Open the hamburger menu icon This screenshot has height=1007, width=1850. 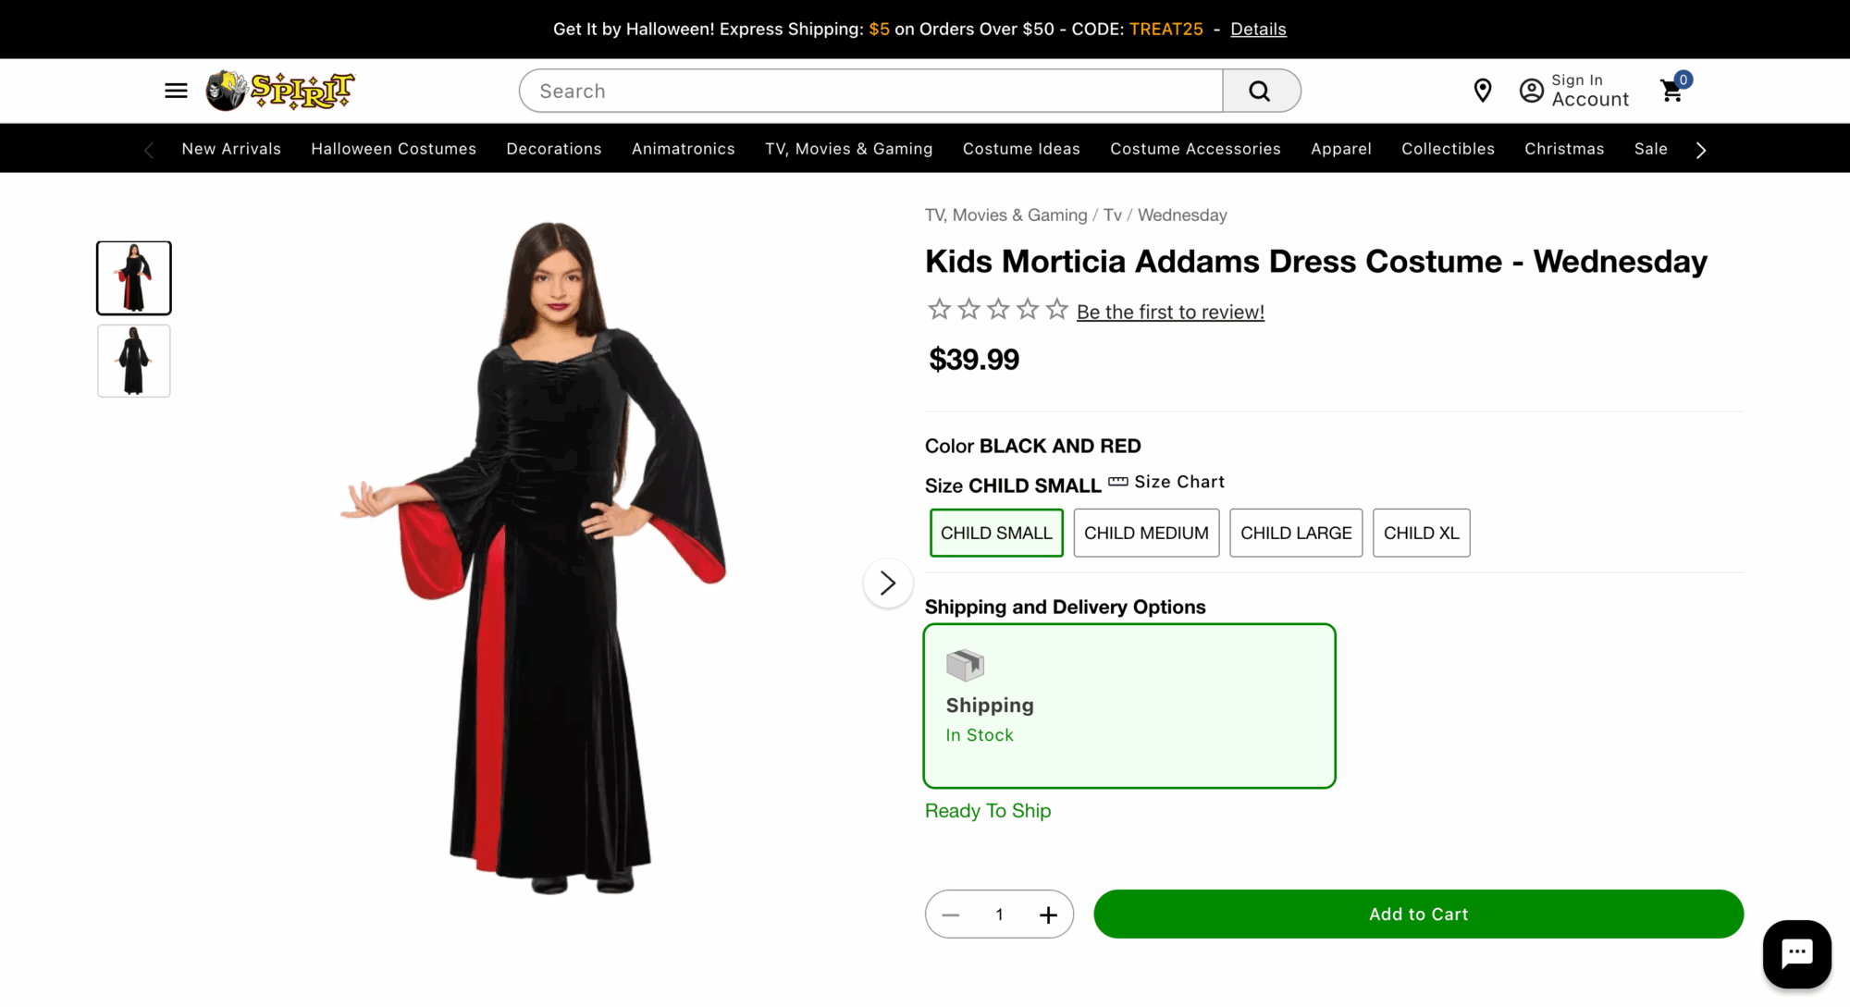(176, 91)
